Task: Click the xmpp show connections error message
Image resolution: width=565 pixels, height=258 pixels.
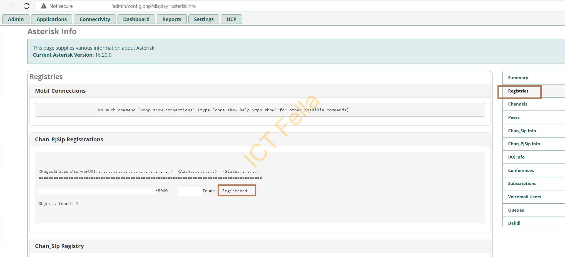Action: pos(223,110)
